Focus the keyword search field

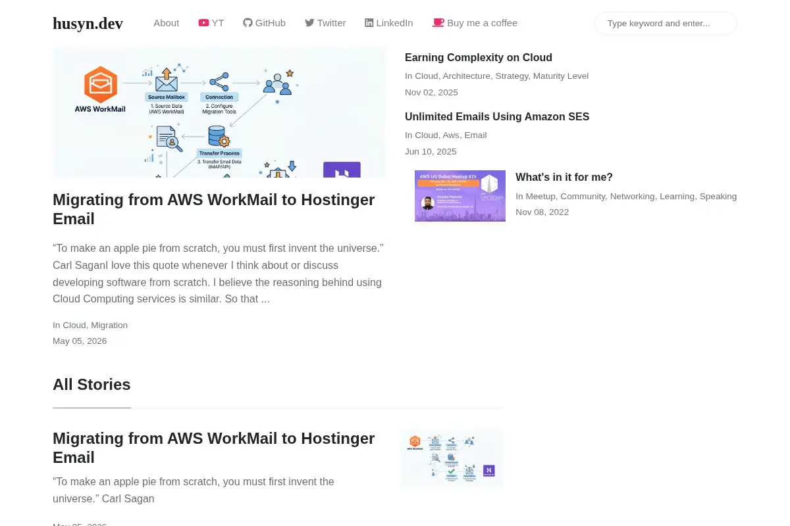pos(666,23)
